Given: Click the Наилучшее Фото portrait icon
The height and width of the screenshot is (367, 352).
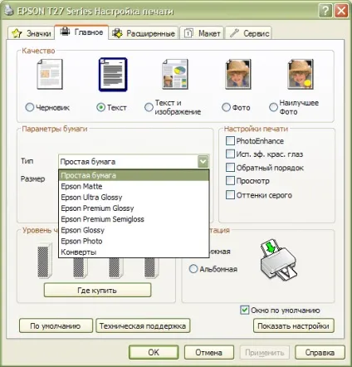Looking at the screenshot, I should coord(301,74).
